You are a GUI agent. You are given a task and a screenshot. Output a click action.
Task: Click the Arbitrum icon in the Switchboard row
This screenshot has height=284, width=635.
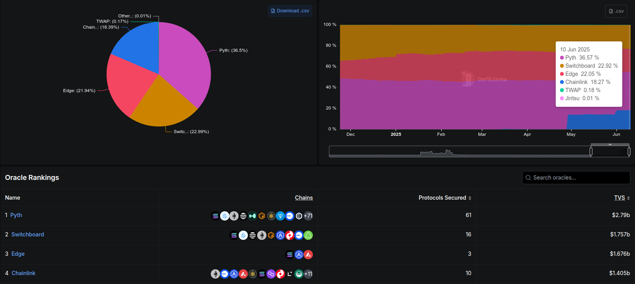(280, 235)
